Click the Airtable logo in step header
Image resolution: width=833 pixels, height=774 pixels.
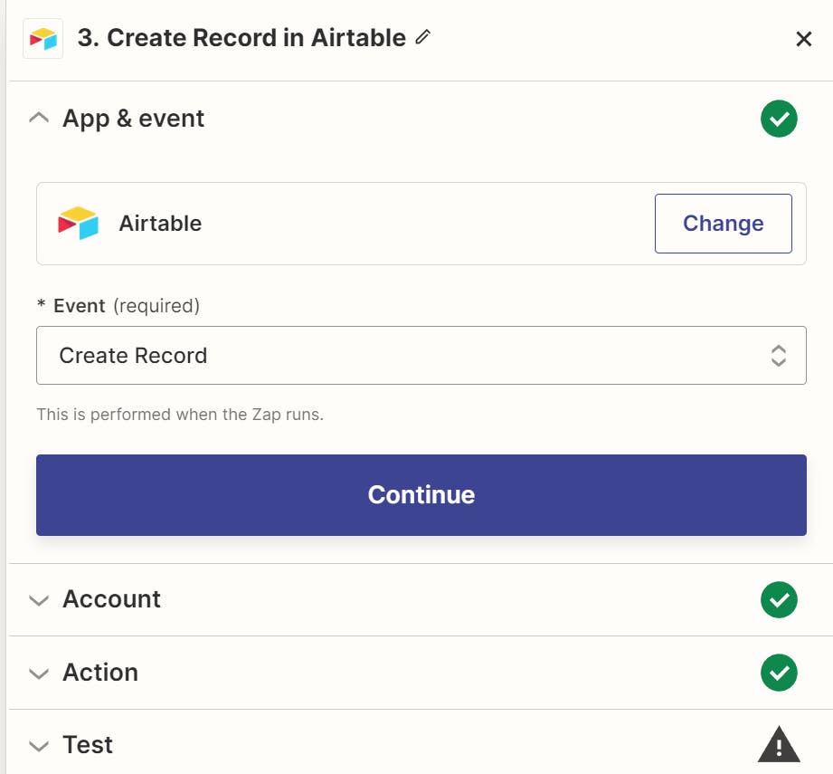(43, 39)
